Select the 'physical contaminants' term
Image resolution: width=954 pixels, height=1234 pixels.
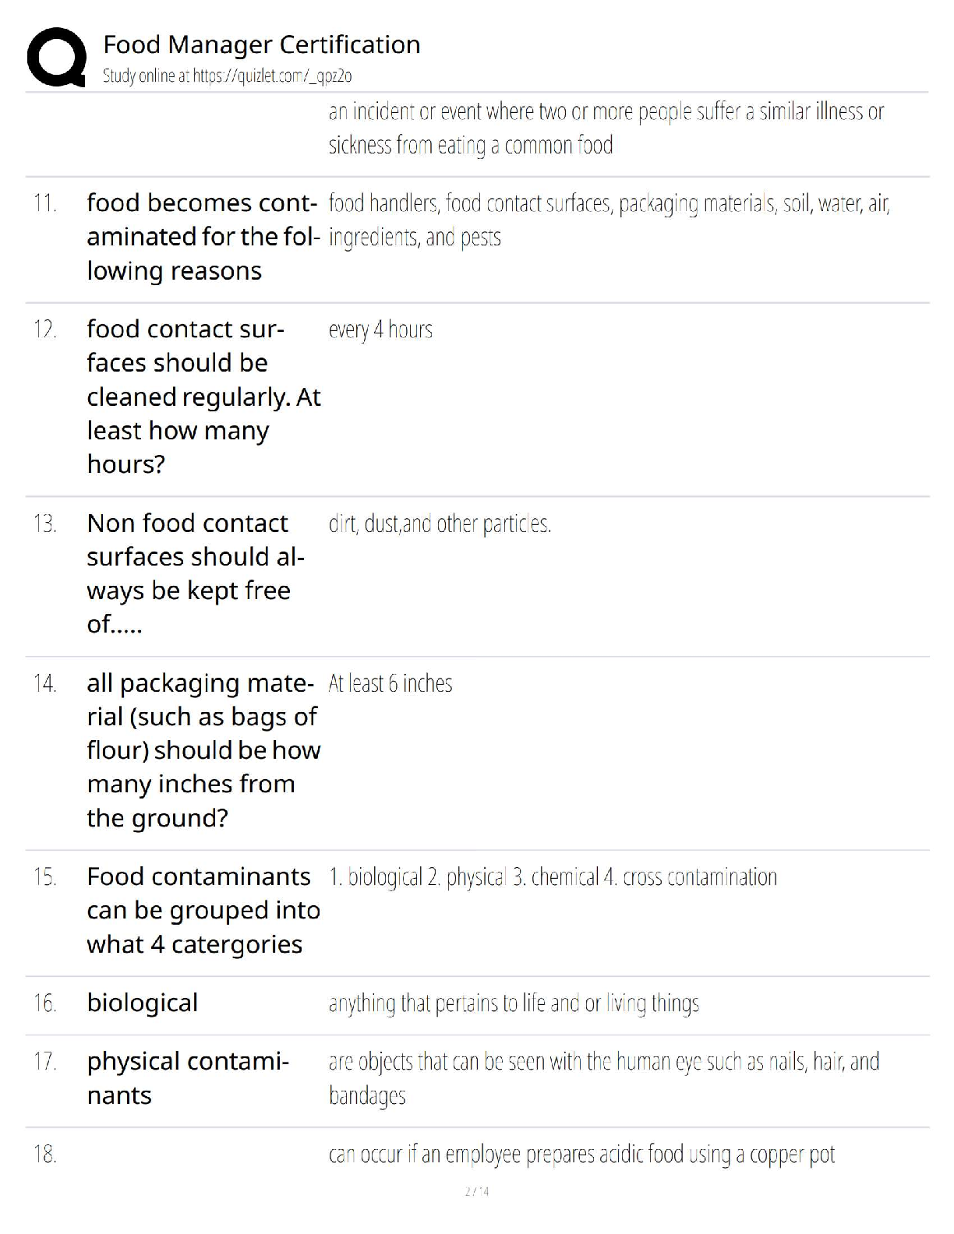(x=188, y=1078)
